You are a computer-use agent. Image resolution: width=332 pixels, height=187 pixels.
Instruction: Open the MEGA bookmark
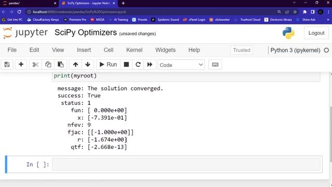[98, 20]
